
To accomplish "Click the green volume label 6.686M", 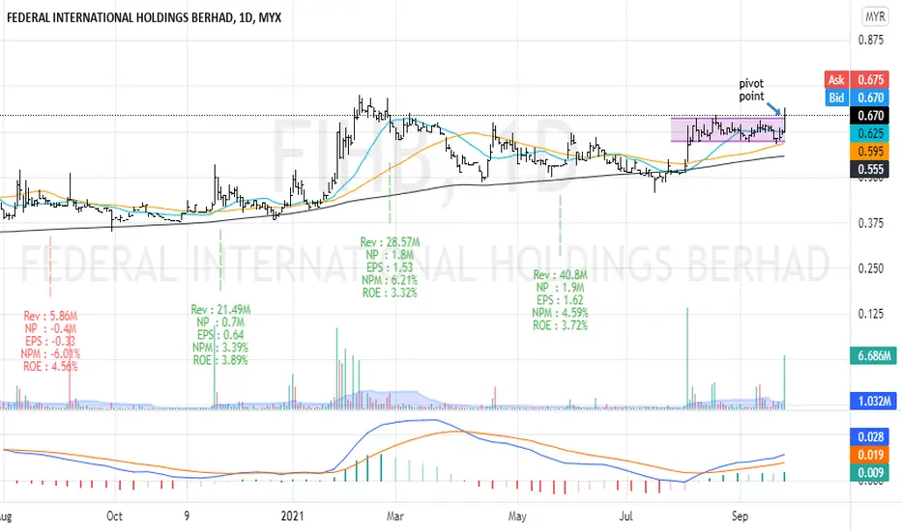I will [x=873, y=356].
